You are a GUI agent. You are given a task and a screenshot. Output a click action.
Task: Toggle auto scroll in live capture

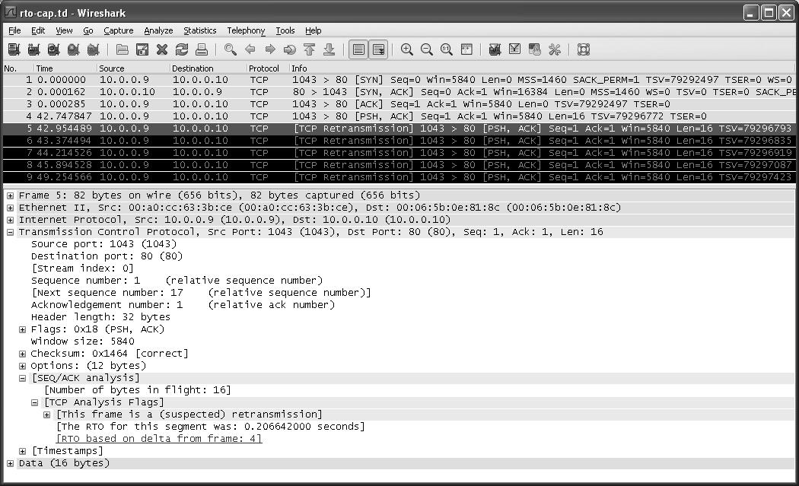pos(377,50)
